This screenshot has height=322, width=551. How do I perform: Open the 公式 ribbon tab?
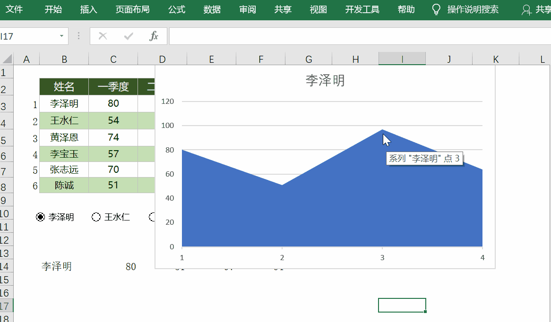(176, 9)
